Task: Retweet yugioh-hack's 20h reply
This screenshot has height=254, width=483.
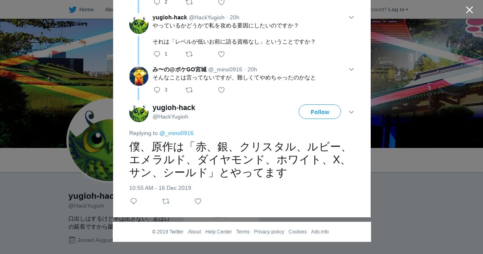Action: (189, 54)
